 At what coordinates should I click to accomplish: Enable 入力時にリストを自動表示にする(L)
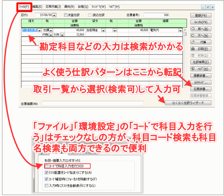pos(47,186)
